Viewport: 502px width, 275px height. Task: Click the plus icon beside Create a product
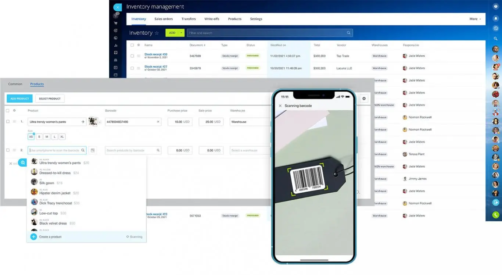[33, 237]
